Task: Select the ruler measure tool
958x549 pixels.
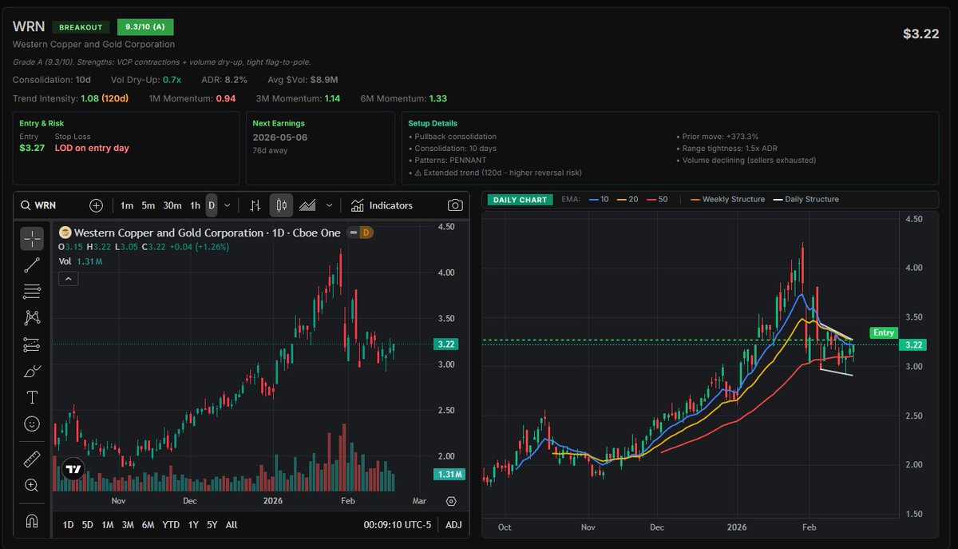Action: (x=32, y=459)
